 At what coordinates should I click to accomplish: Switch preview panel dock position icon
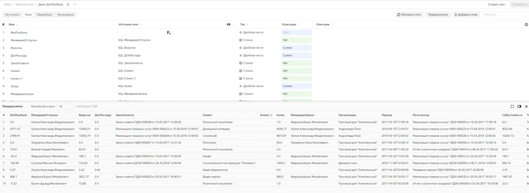point(519,106)
